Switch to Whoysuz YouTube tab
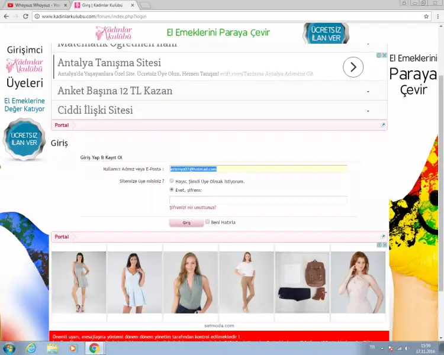 37,5
